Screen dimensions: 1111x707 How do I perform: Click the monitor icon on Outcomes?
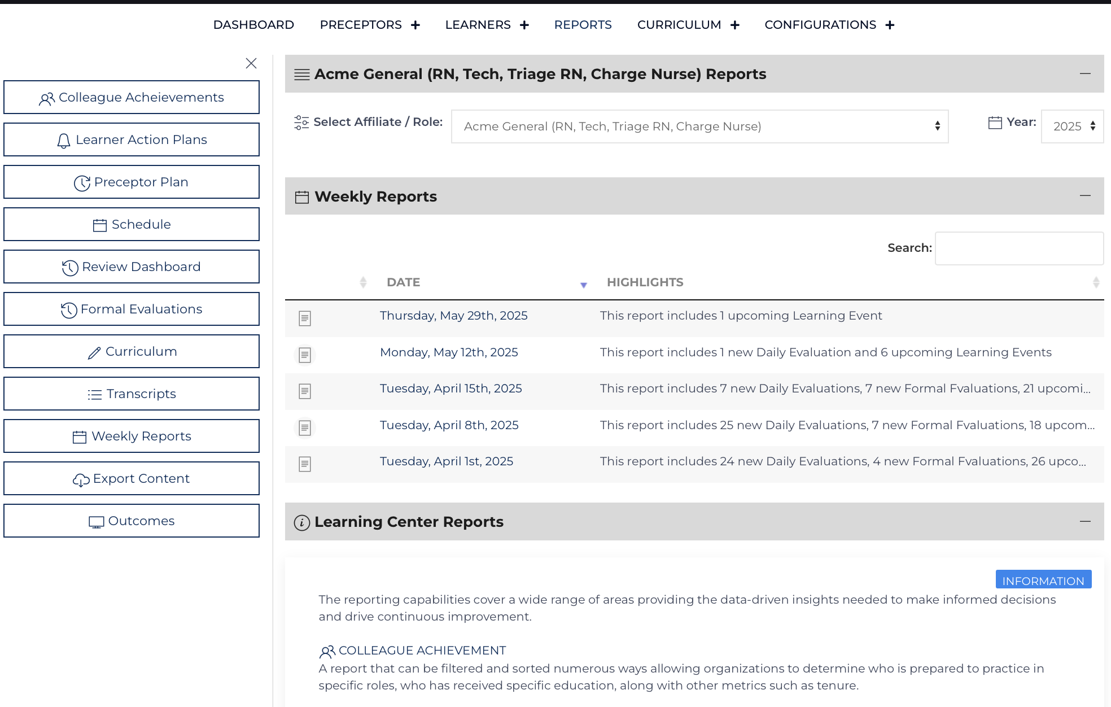tap(97, 521)
